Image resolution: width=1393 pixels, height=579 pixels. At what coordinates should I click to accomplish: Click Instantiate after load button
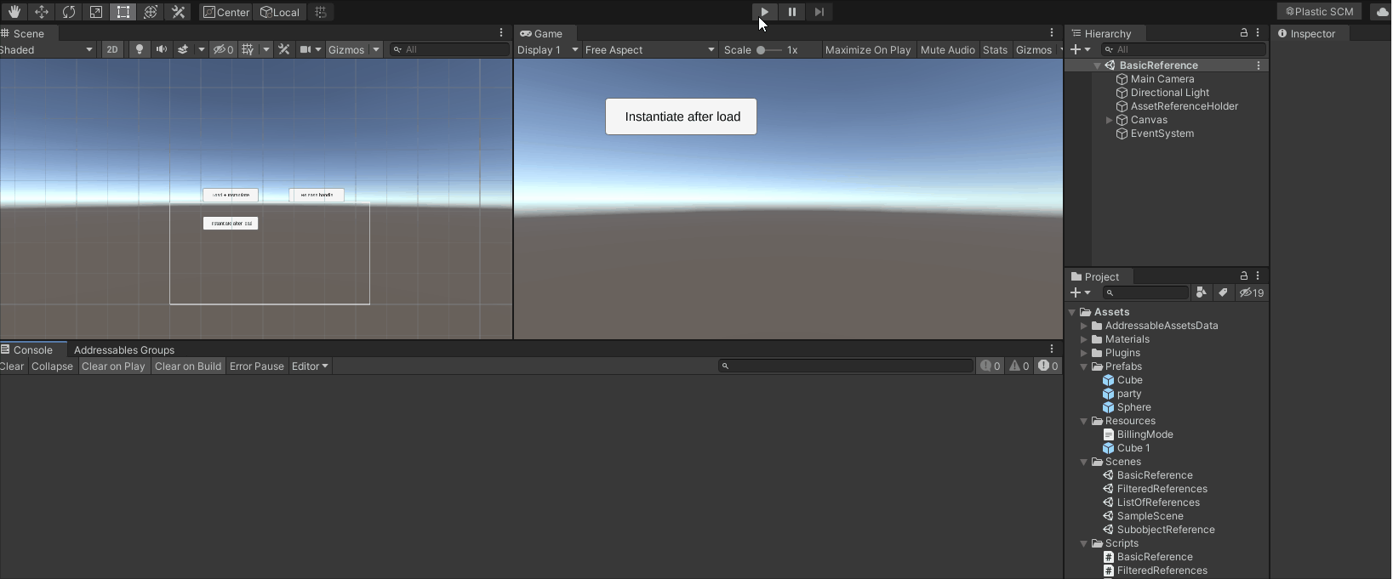(x=682, y=116)
